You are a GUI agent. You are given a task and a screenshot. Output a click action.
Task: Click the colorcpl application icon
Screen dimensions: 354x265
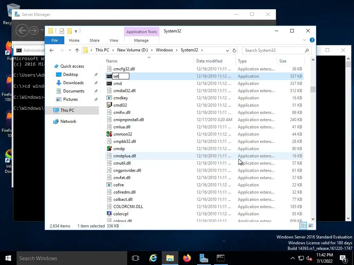coord(109,214)
